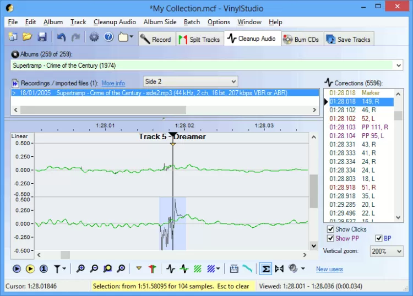
Task: Click the blue play button in bottom toolbar
Action: pos(17,269)
